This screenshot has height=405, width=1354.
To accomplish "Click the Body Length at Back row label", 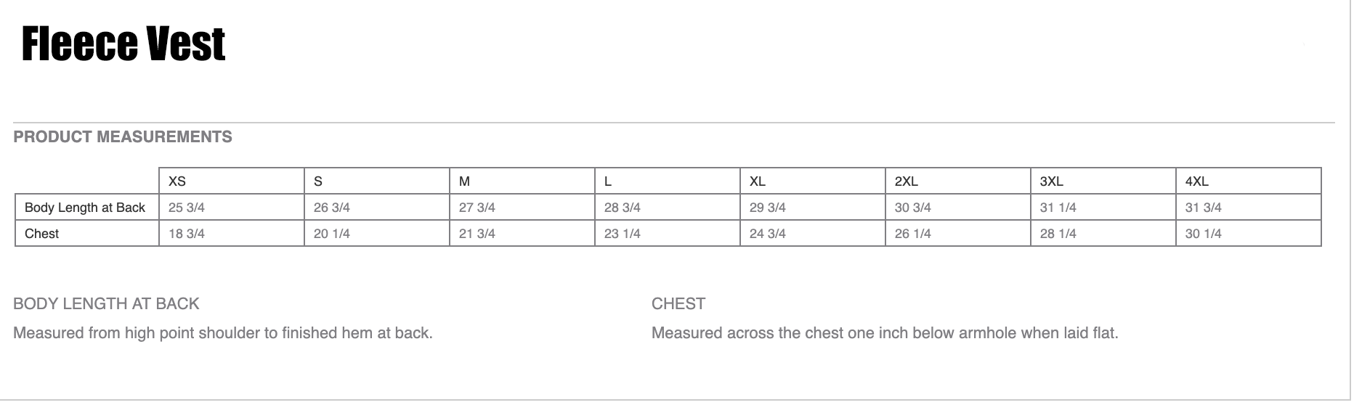I will [85, 208].
